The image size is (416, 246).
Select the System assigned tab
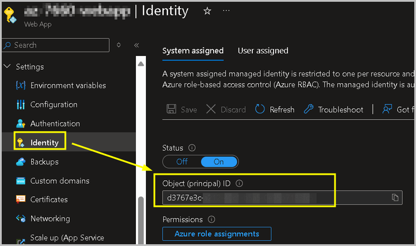(x=193, y=50)
